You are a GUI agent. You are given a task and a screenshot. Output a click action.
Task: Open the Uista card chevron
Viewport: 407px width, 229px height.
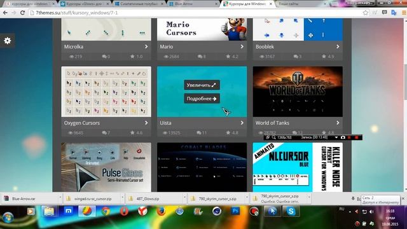(x=242, y=123)
